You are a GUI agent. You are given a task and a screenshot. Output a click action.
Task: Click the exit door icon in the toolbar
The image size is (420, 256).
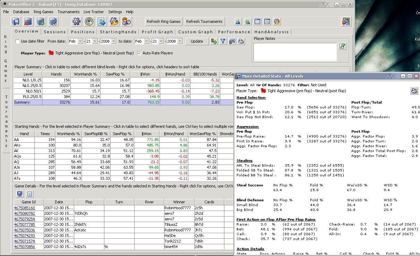[345, 21]
